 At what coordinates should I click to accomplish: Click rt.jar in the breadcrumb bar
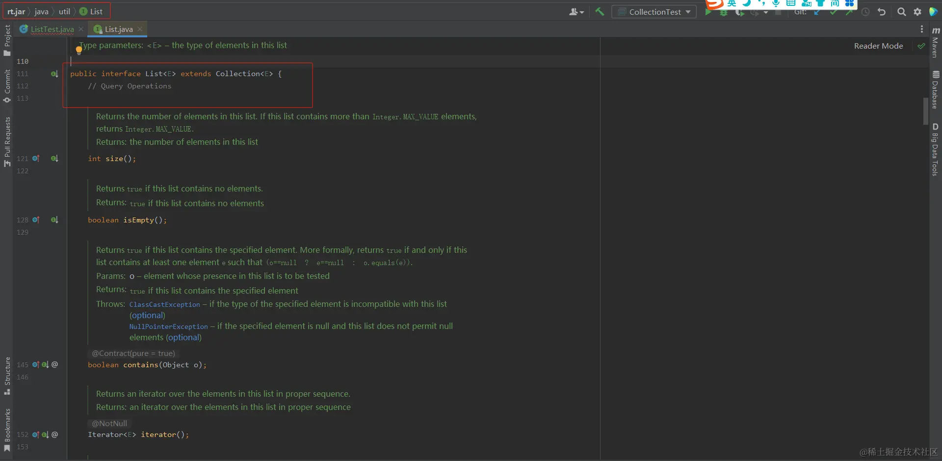16,11
